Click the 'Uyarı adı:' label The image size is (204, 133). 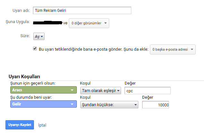[21, 11]
